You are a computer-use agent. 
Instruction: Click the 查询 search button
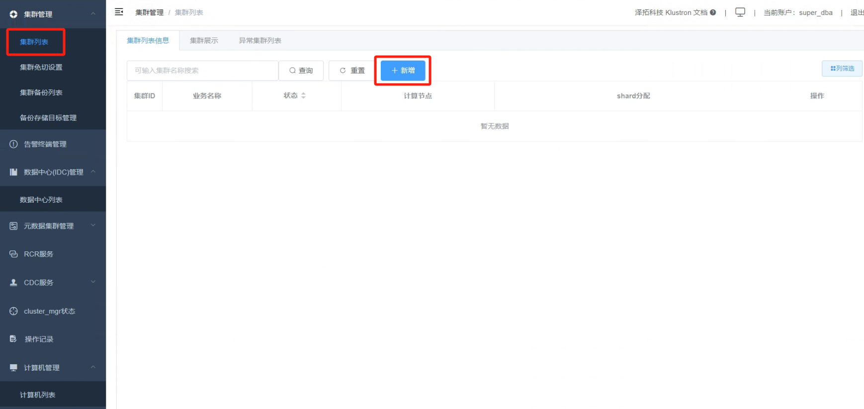(301, 71)
